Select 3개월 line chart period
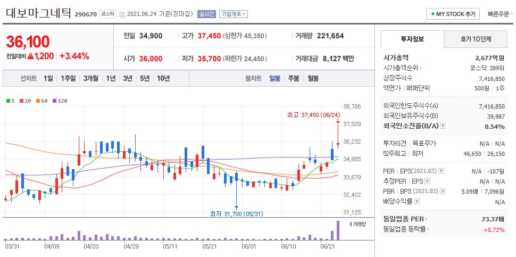This screenshot has width=516, height=257. point(90,79)
